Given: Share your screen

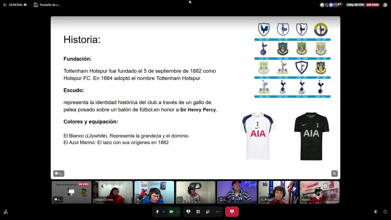Looking at the screenshot, I should tap(188, 211).
